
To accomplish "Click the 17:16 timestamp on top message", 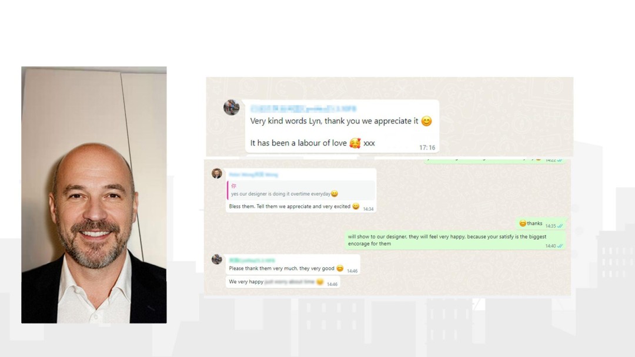I will (427, 147).
